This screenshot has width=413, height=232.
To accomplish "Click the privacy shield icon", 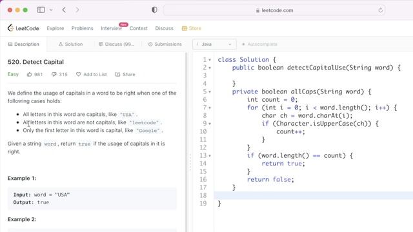I will pos(154,10).
